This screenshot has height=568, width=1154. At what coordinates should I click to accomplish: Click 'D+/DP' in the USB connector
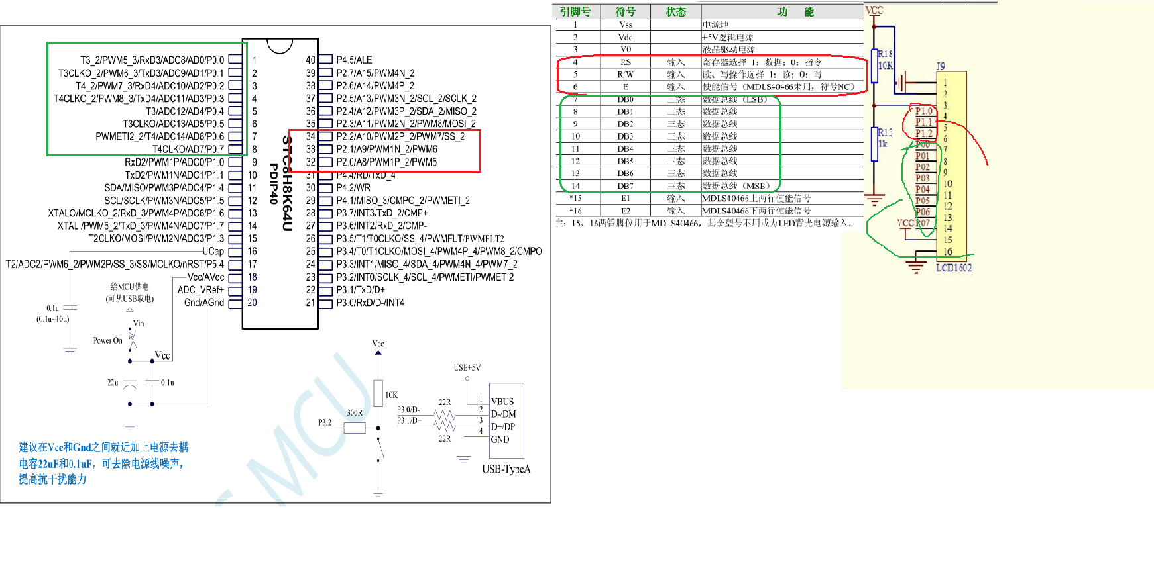click(x=503, y=426)
